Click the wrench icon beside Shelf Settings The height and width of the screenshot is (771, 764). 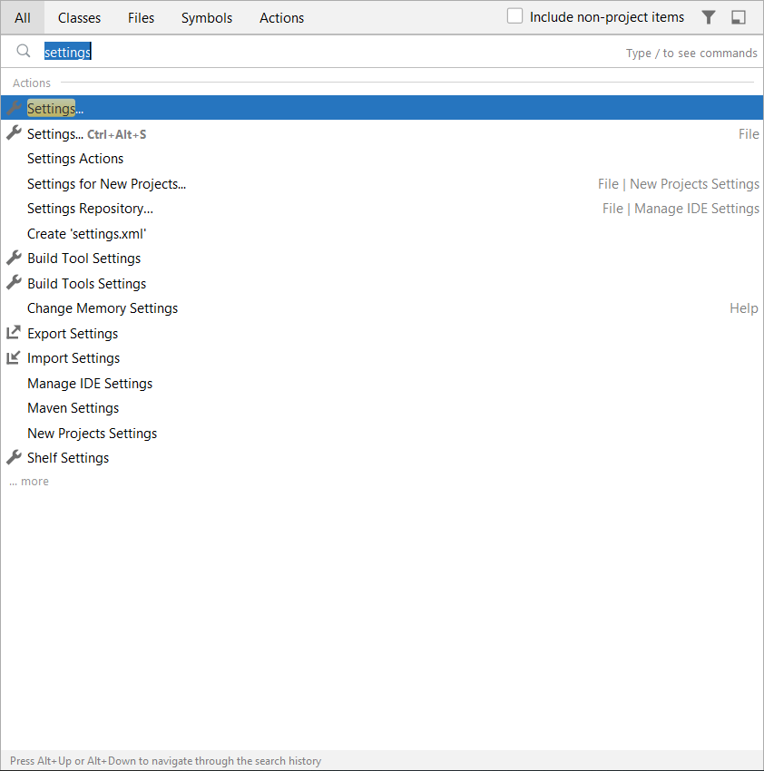click(14, 457)
